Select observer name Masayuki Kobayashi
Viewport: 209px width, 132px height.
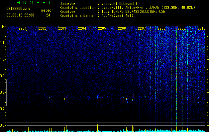pos(119,4)
